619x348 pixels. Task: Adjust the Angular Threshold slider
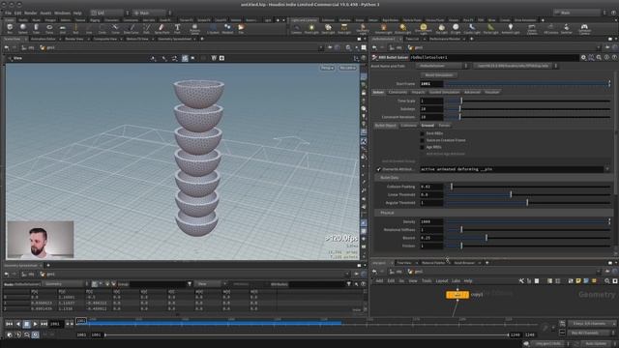pos(529,203)
